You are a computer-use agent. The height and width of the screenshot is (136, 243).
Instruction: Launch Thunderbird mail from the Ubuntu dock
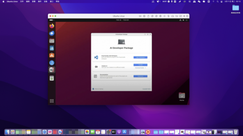point(52,33)
